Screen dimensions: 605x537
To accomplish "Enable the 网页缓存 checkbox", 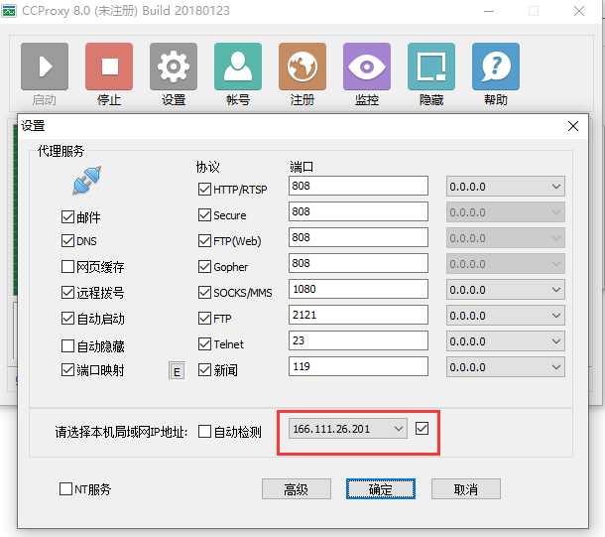I will (x=67, y=266).
